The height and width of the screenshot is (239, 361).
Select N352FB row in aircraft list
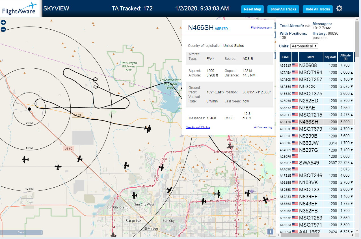click(x=317, y=211)
